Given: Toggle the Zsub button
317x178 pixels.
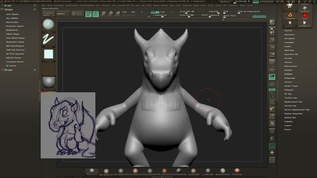Looking at the screenshot, I should point(162,12).
